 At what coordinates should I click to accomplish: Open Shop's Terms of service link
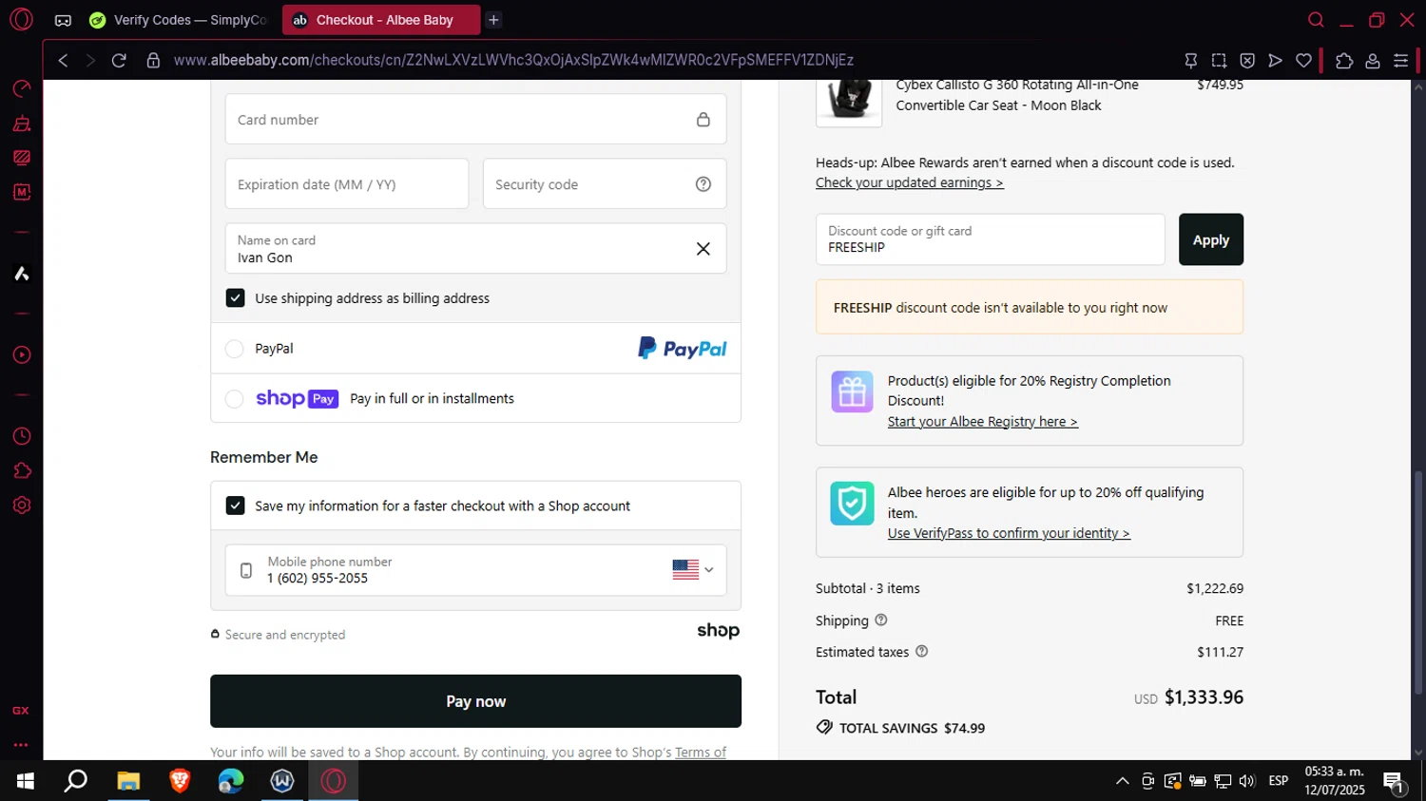pos(701,752)
